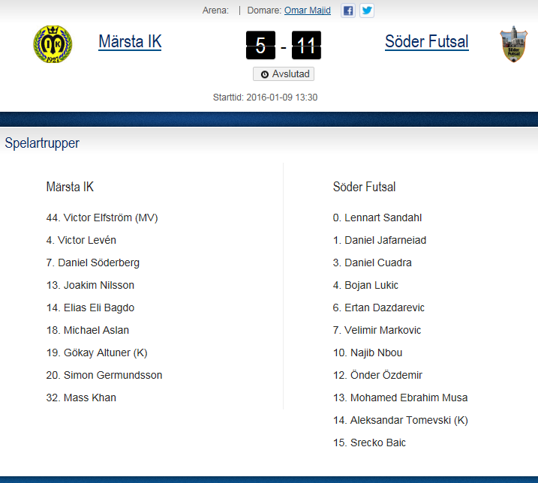Click the away score 11

pyautogui.click(x=307, y=46)
